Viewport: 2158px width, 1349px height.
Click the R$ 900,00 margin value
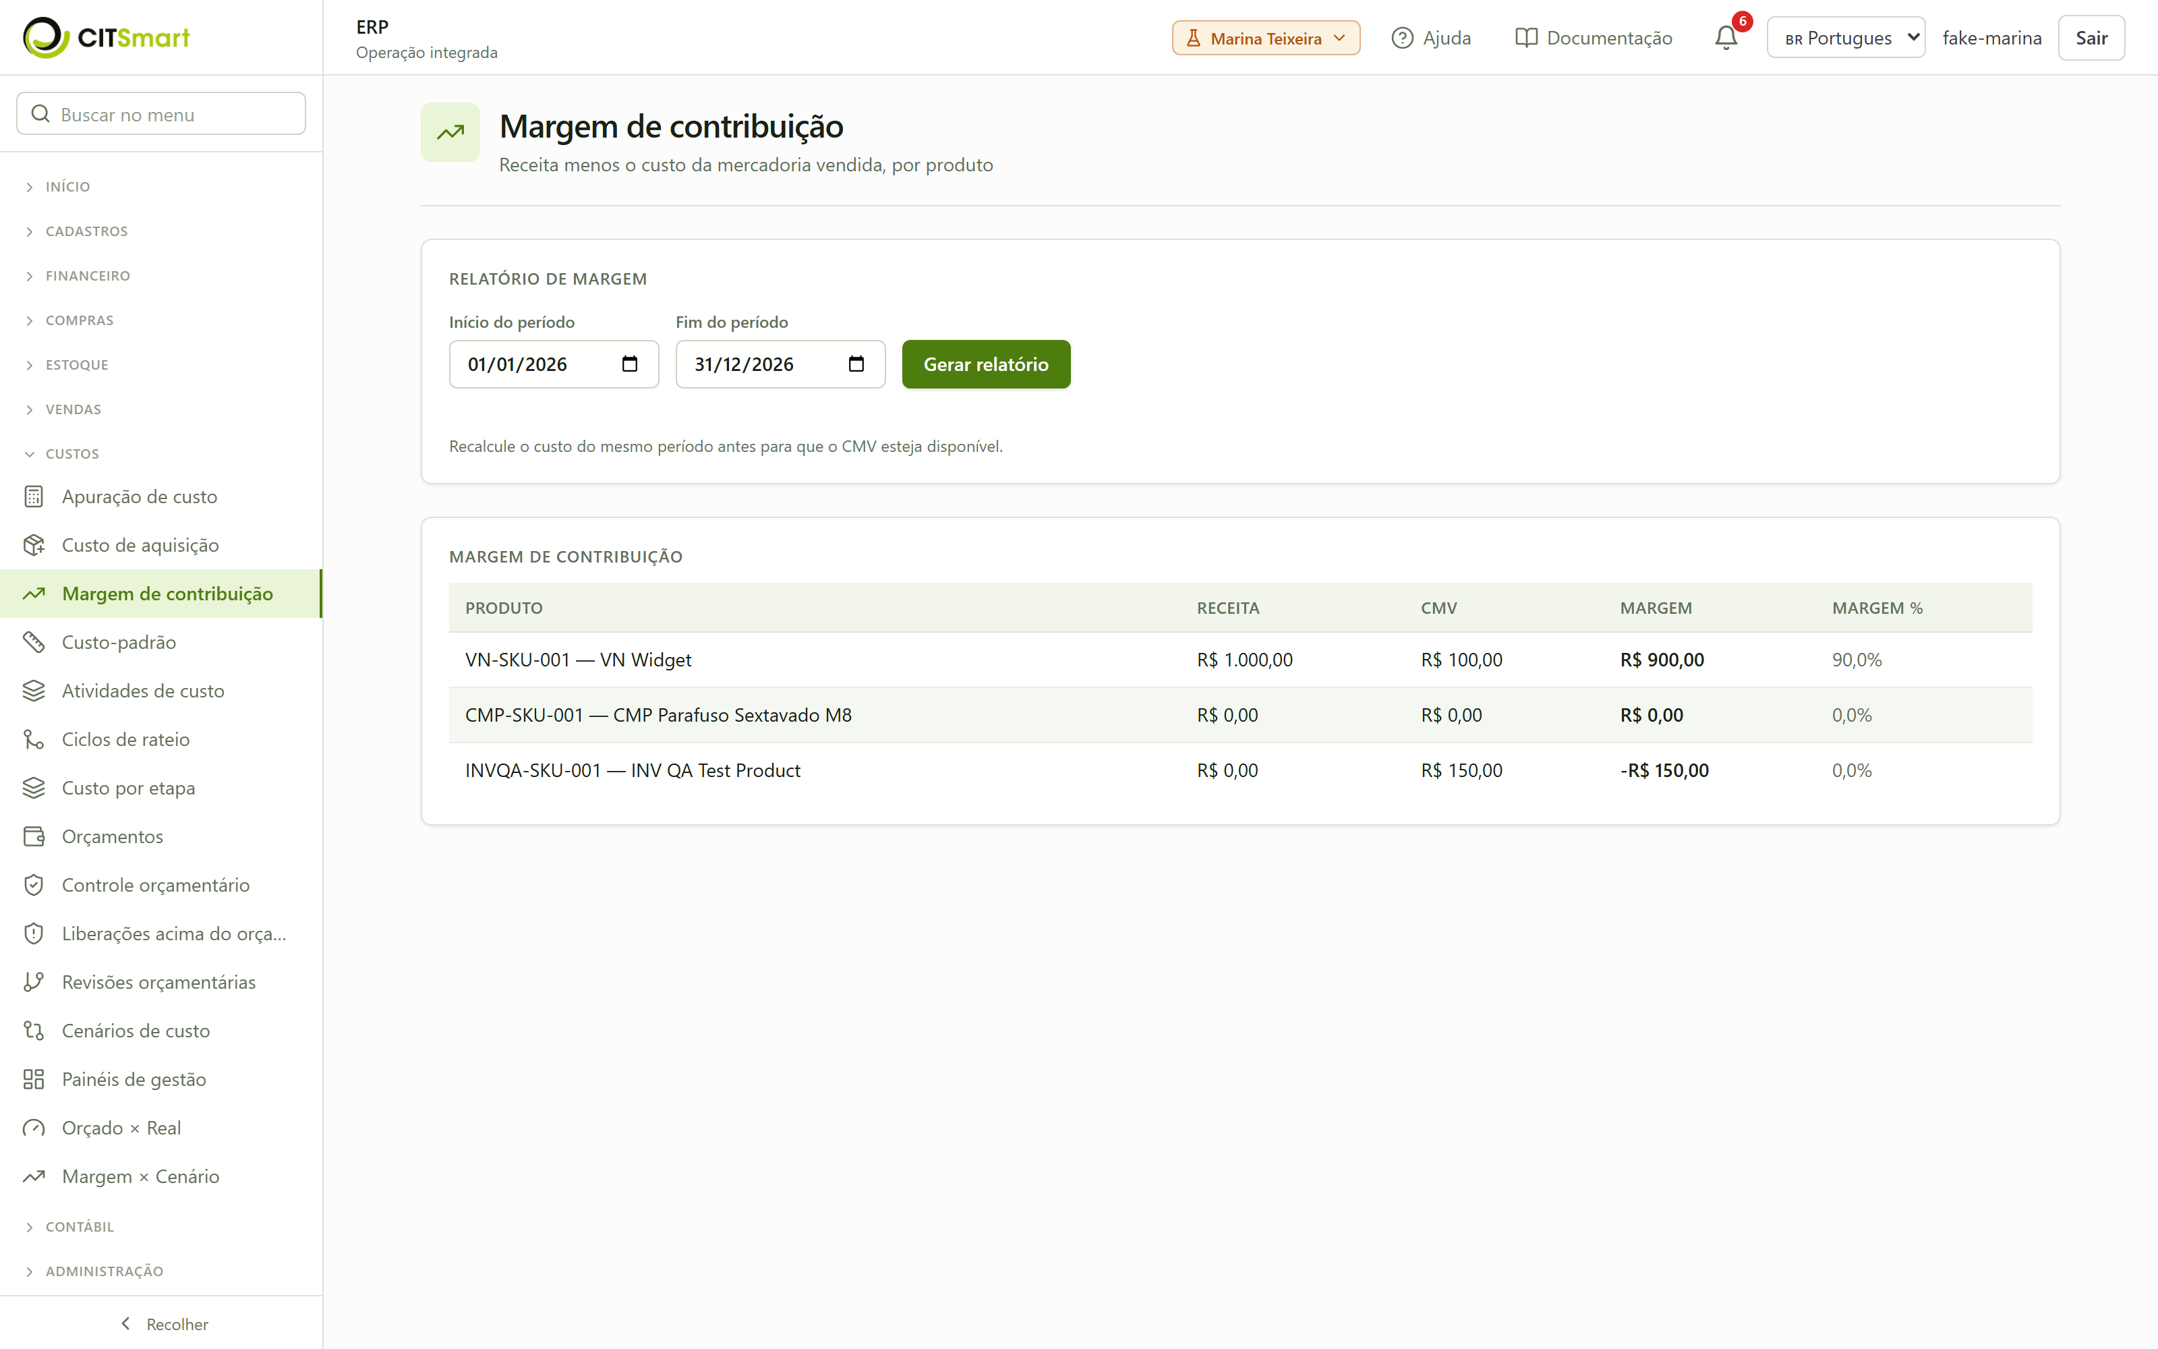1661,660
